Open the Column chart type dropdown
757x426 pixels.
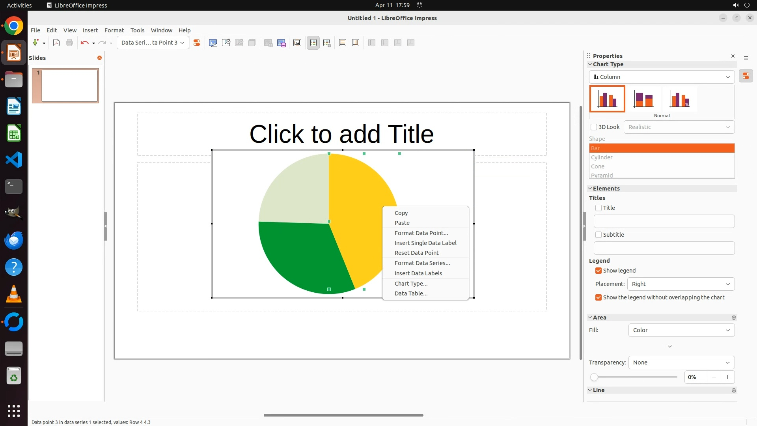tap(662, 77)
